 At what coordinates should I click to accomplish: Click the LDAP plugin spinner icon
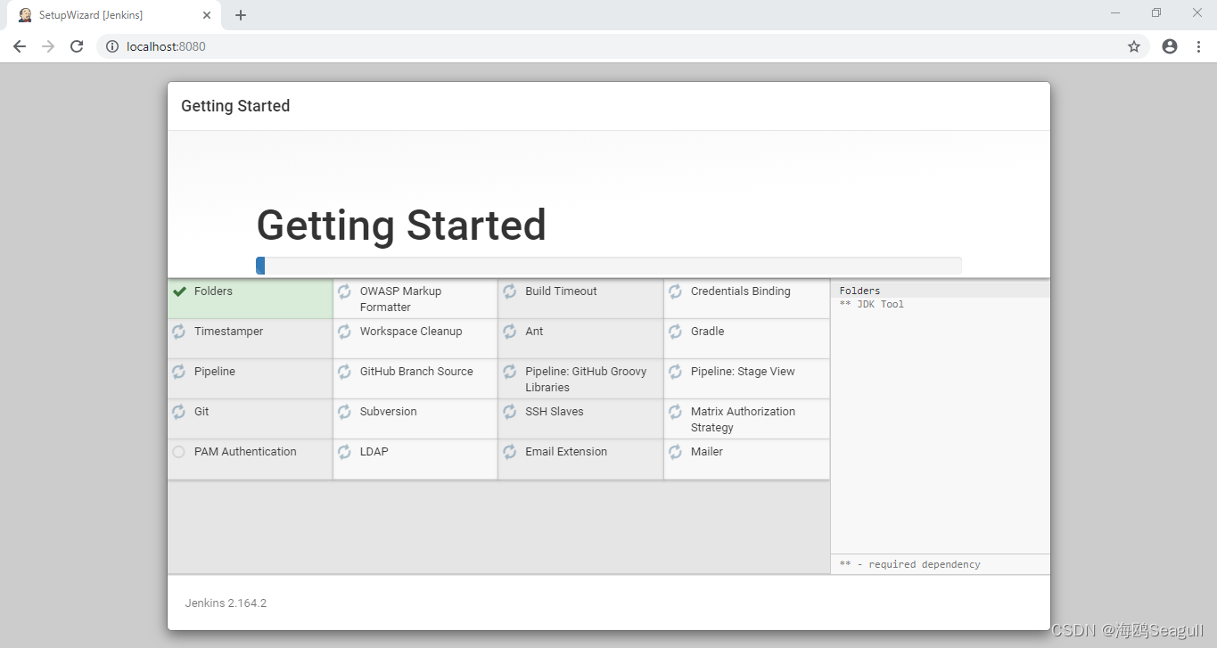pos(344,452)
